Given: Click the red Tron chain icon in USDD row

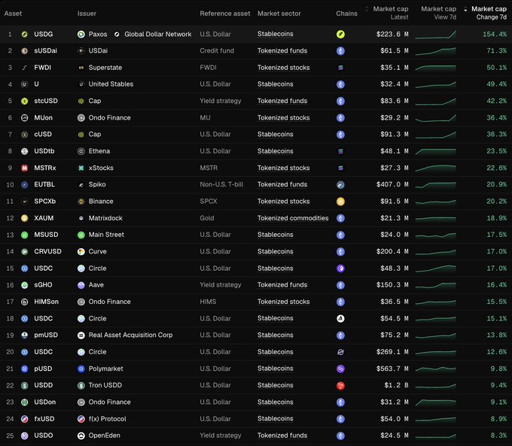Looking at the screenshot, I should [340, 386].
